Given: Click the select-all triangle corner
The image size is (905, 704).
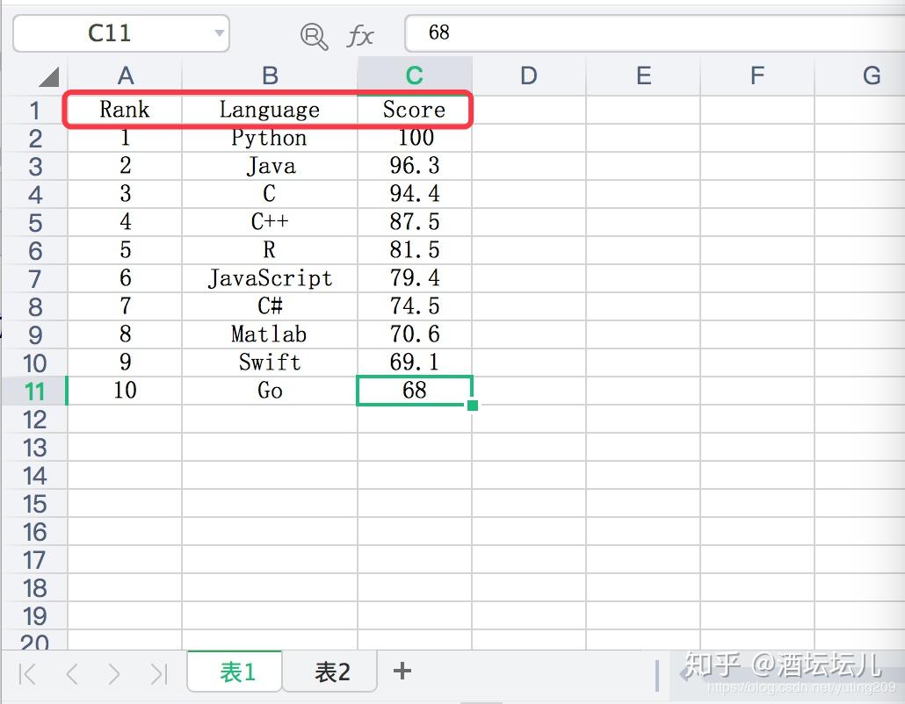Looking at the screenshot, I should tap(48, 75).
